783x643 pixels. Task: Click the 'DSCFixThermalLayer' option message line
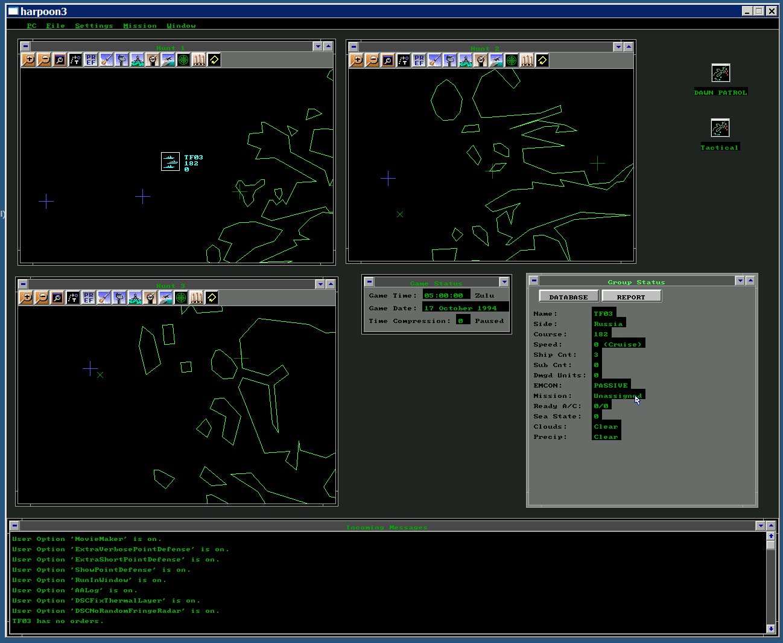tap(106, 601)
